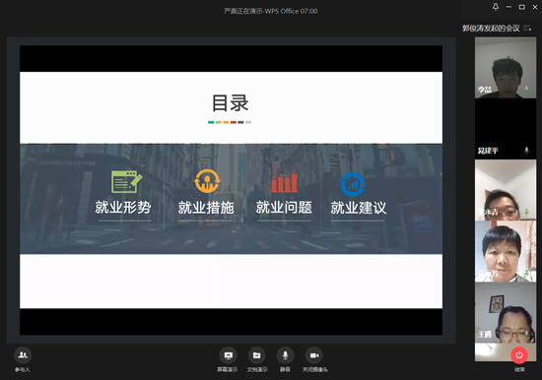The width and height of the screenshot is (542, 380).
Task: Toggle green mic indicator on first participant
Action: [526, 90]
